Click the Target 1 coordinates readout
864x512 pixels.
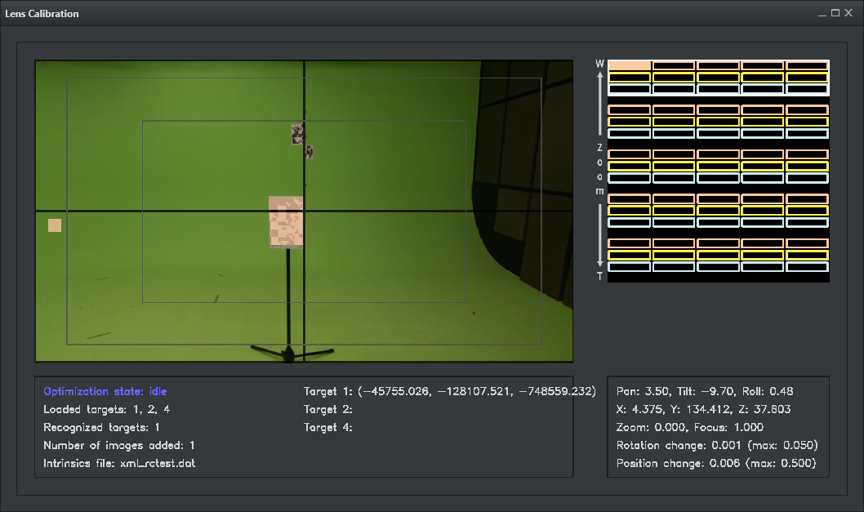(449, 391)
